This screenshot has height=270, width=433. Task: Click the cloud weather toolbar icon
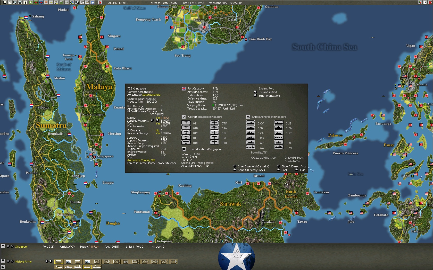pyautogui.click(x=93, y=3)
